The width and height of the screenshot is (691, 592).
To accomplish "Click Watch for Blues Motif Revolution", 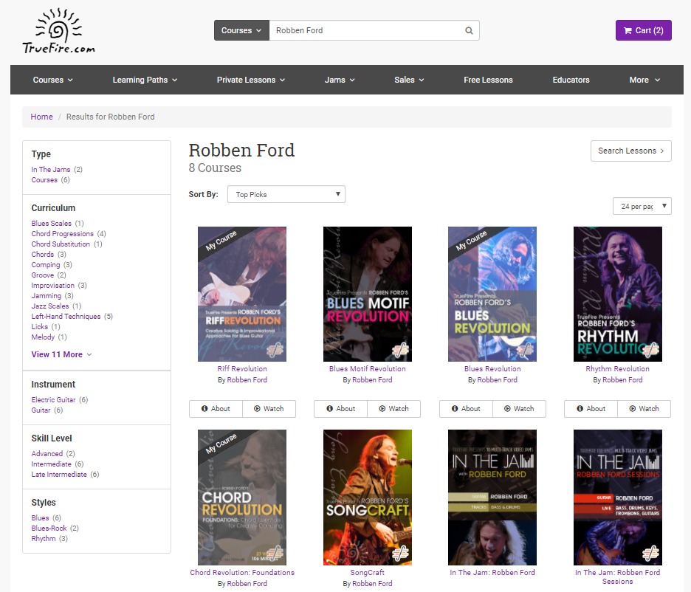I will coord(394,409).
